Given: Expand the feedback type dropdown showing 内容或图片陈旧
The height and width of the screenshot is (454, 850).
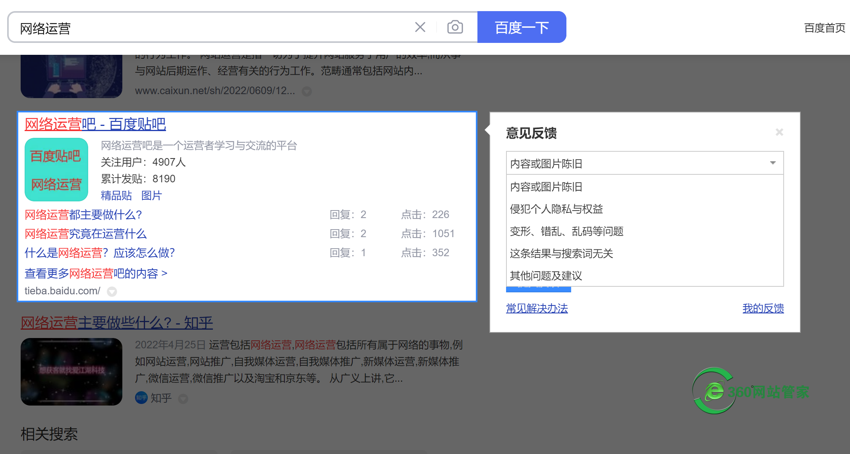Looking at the screenshot, I should (645, 163).
